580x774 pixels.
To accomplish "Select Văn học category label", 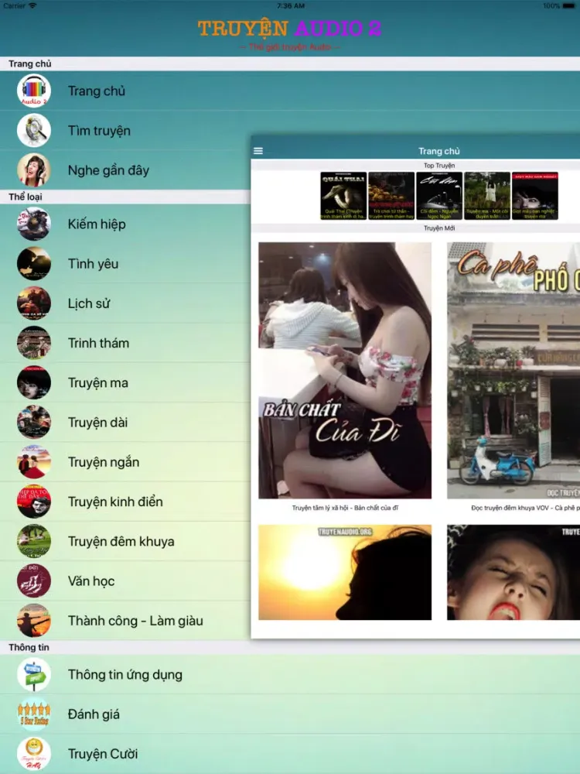I will click(91, 581).
